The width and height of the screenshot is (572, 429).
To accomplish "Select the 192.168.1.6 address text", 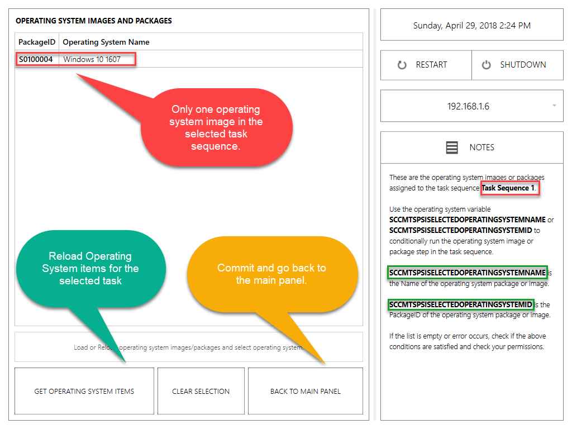I will 468,106.
